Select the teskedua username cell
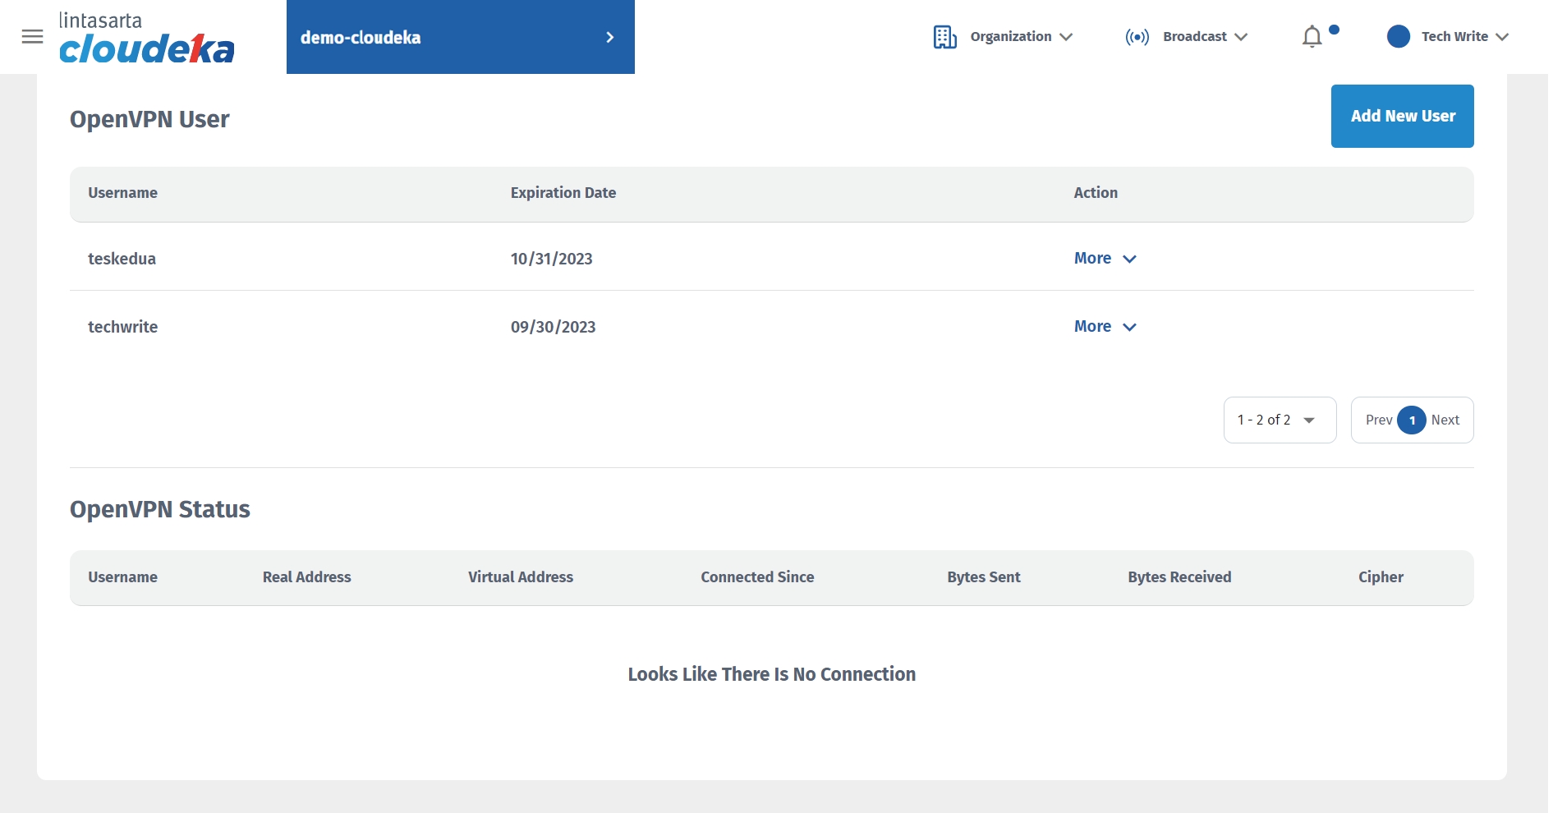The image size is (1553, 813). [x=122, y=259]
